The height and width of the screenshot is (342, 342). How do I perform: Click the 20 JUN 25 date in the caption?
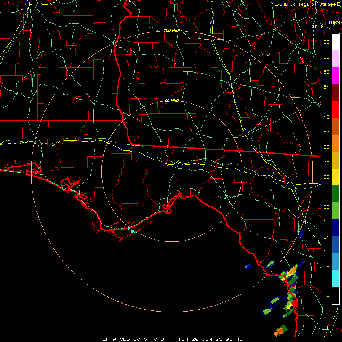point(207,339)
